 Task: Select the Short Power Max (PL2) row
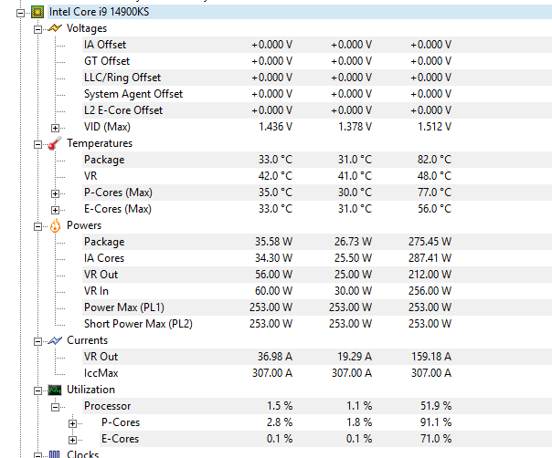tap(317, 324)
